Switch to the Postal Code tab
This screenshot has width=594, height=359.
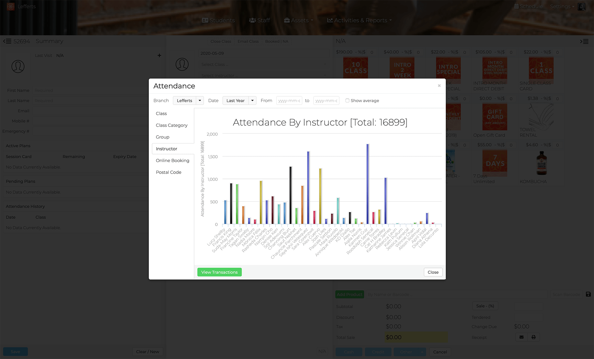[169, 172]
